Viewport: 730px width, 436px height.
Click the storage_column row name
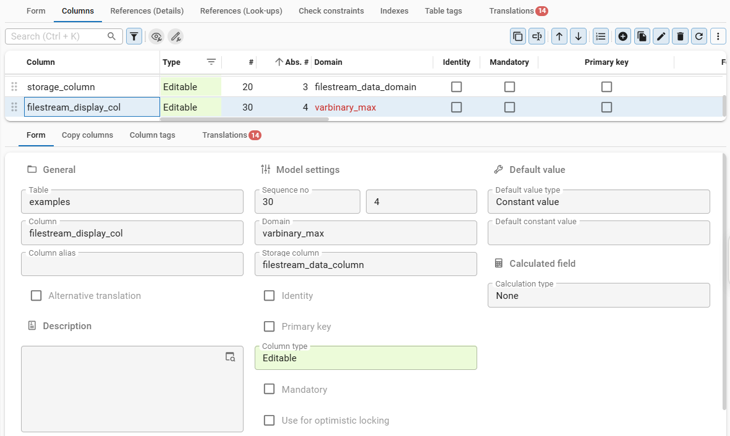tap(61, 86)
